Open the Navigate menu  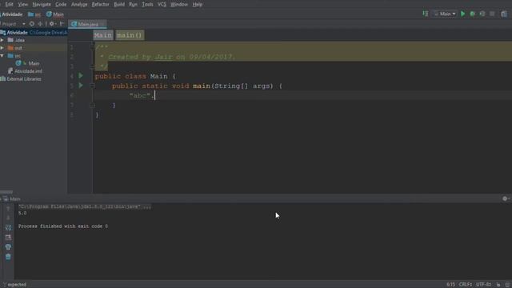pos(42,5)
